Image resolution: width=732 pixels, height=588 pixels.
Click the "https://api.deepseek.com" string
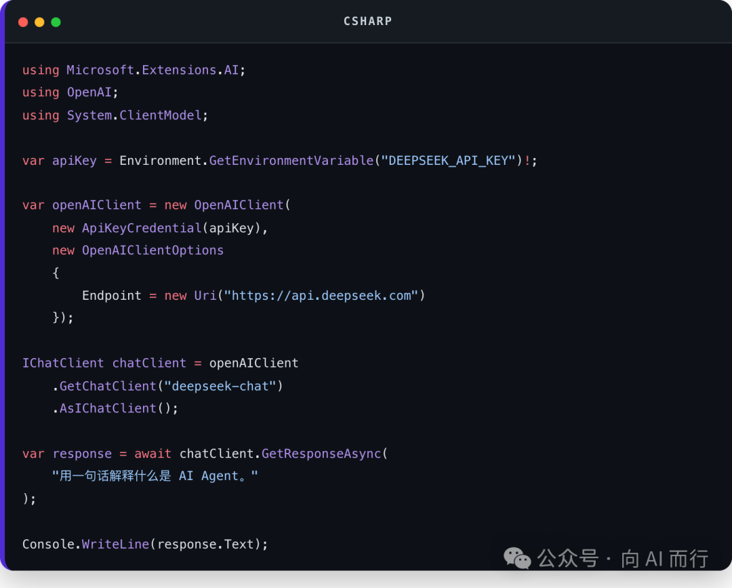click(x=321, y=296)
